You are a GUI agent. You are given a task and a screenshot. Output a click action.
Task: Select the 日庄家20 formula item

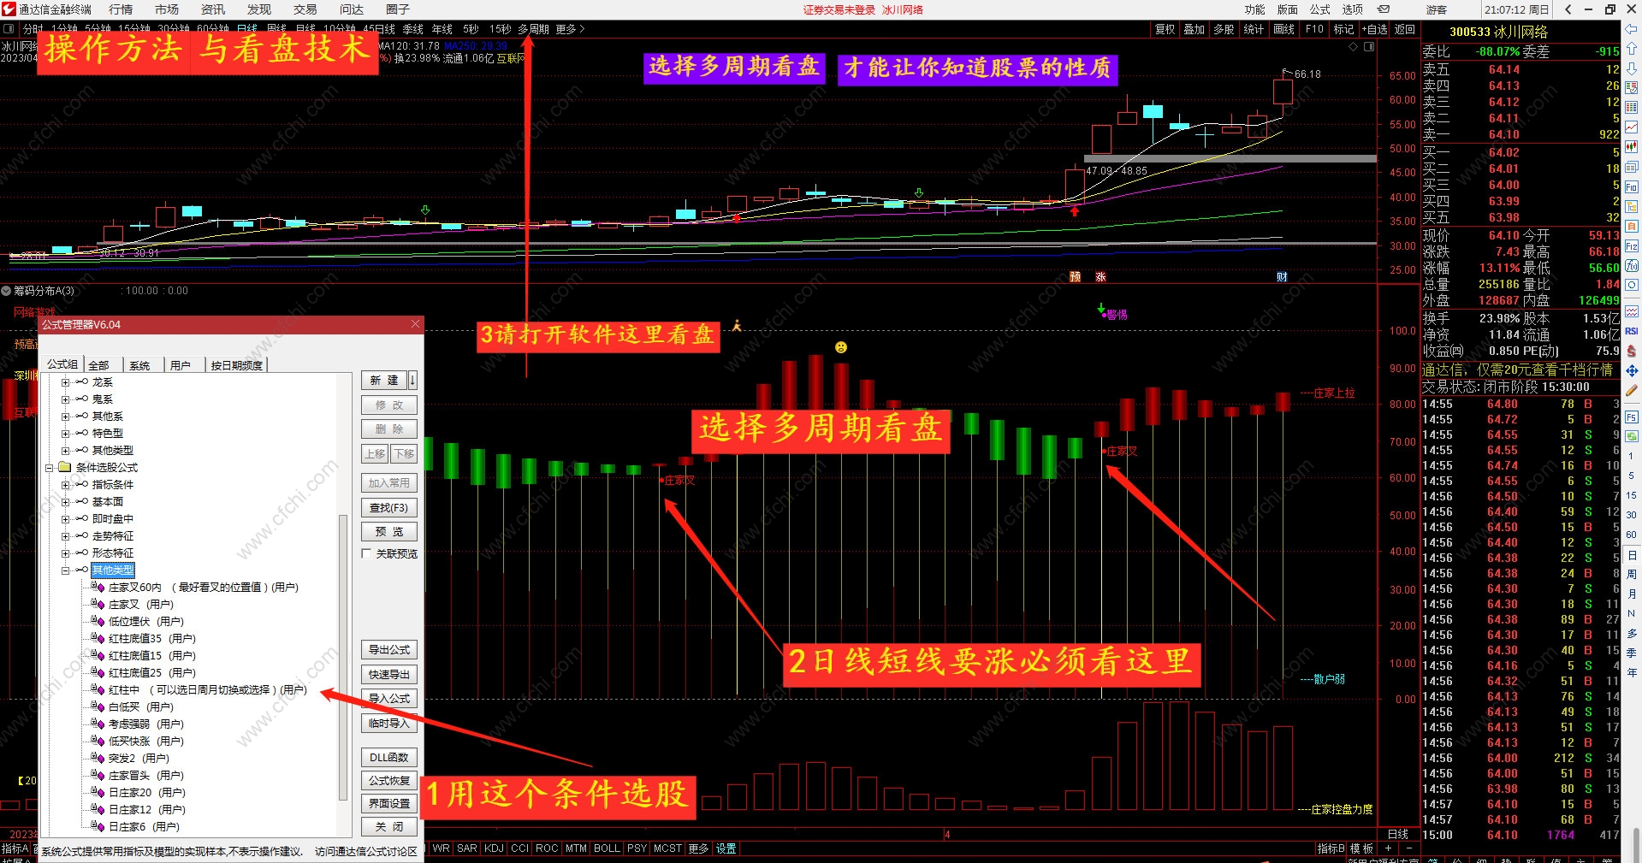pyautogui.click(x=147, y=792)
